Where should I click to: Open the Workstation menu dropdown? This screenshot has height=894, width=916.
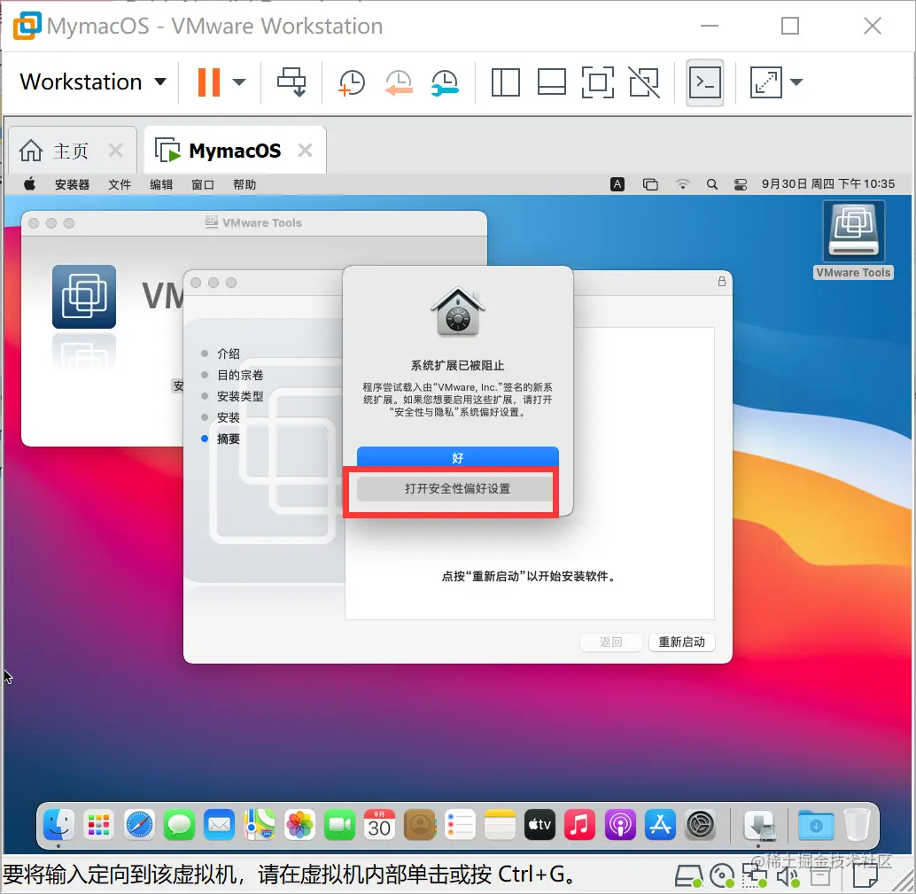93,82
